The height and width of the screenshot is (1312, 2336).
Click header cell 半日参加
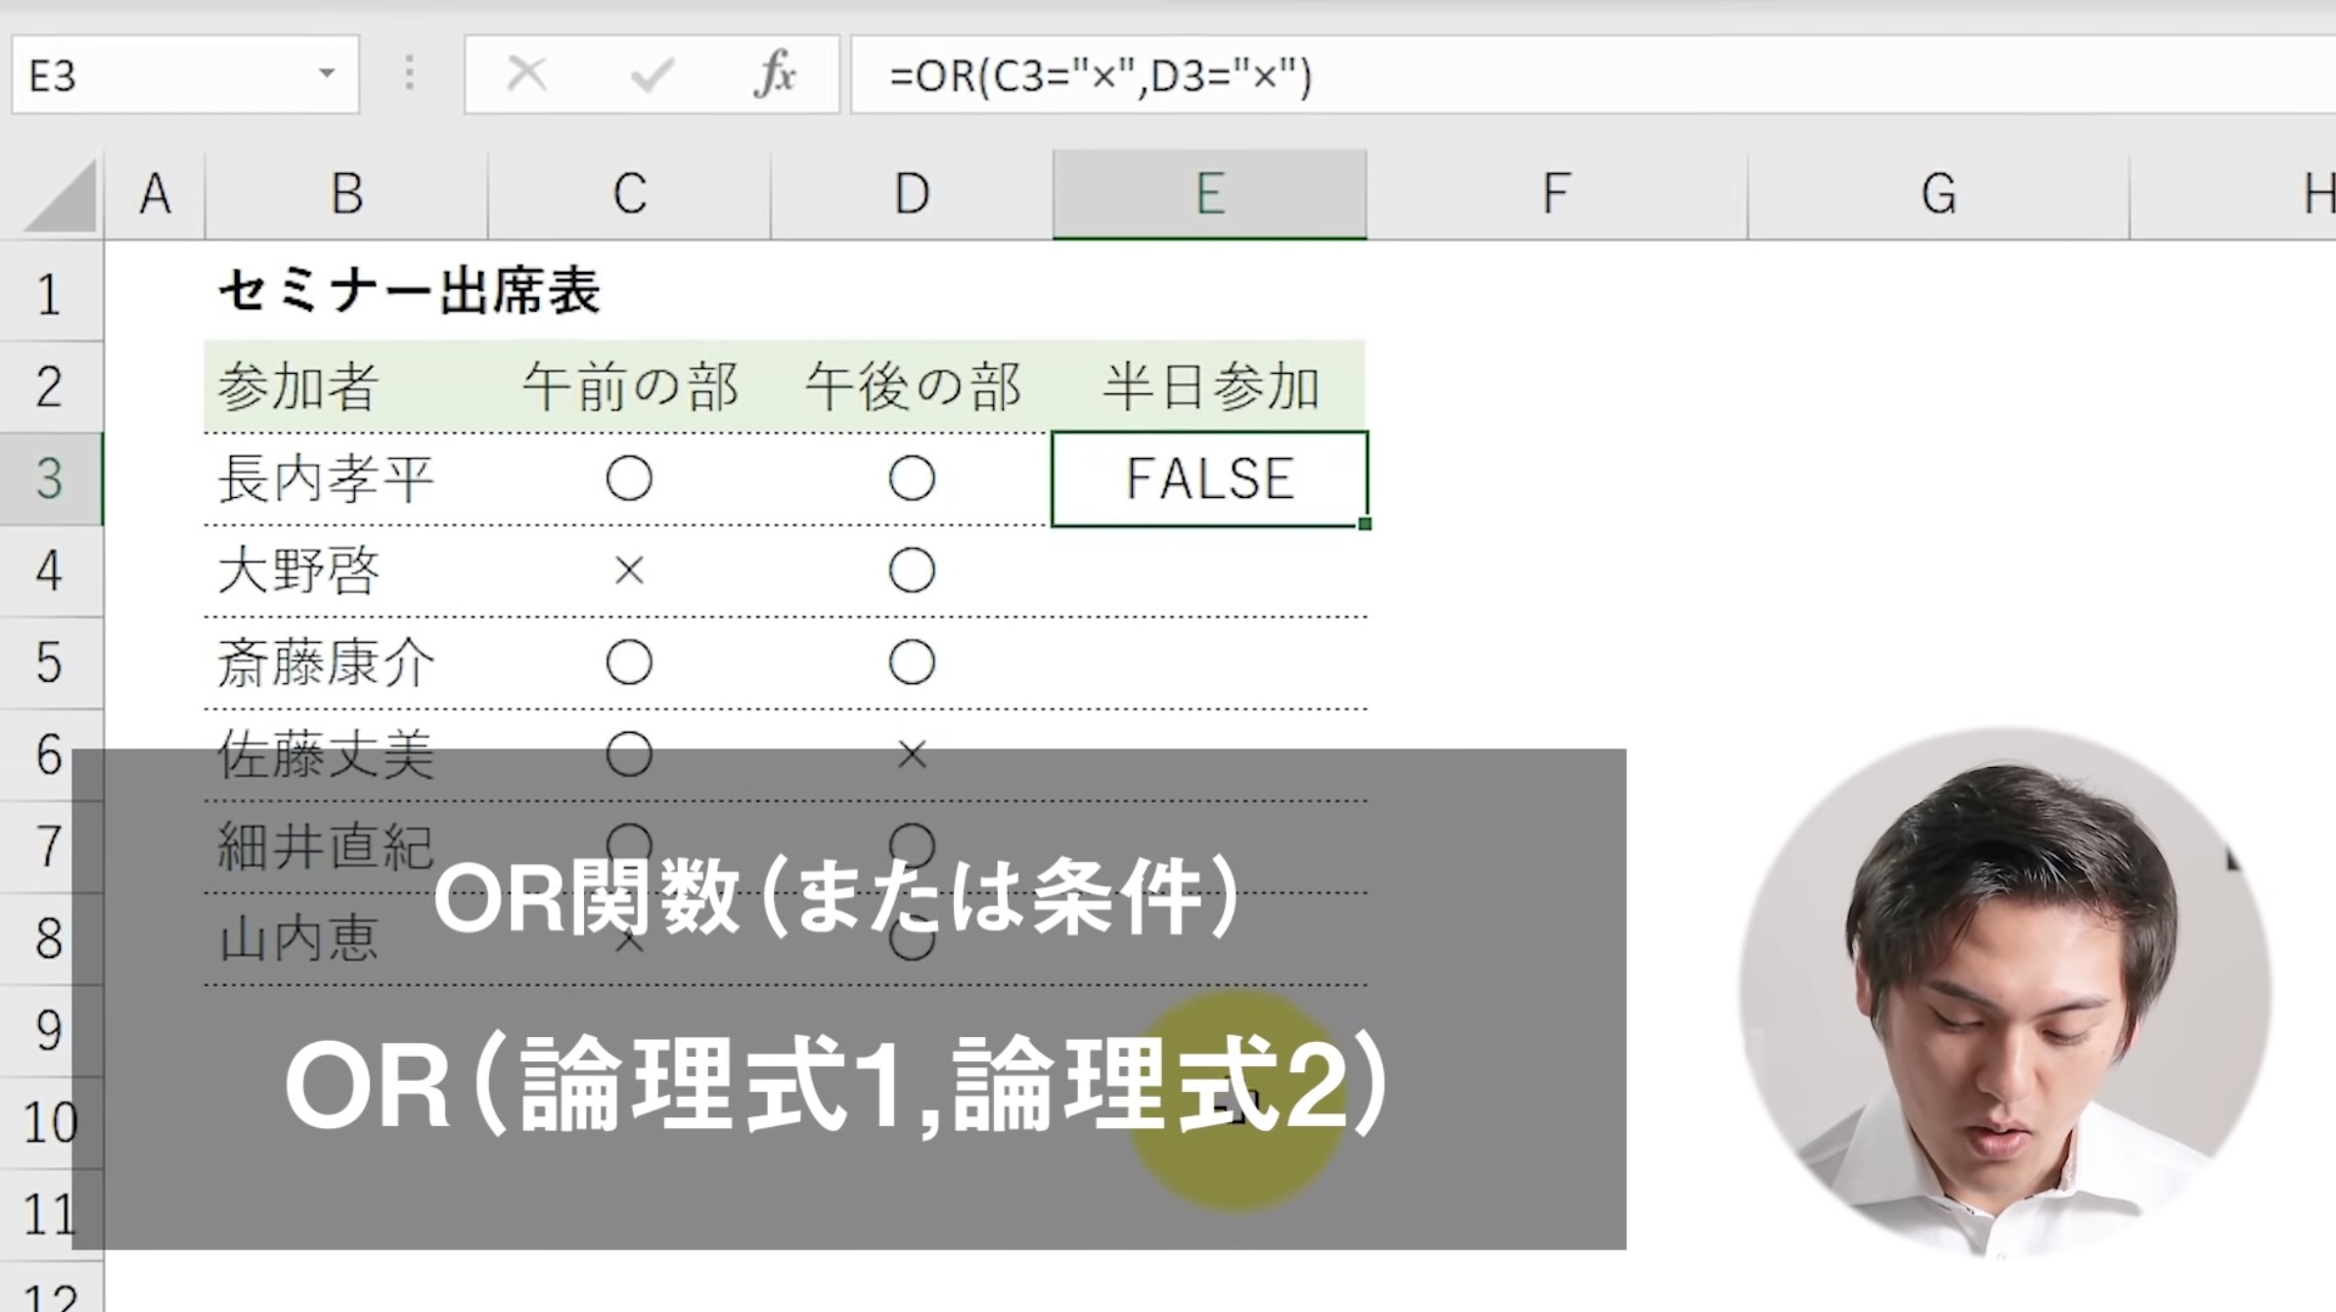tap(1210, 386)
